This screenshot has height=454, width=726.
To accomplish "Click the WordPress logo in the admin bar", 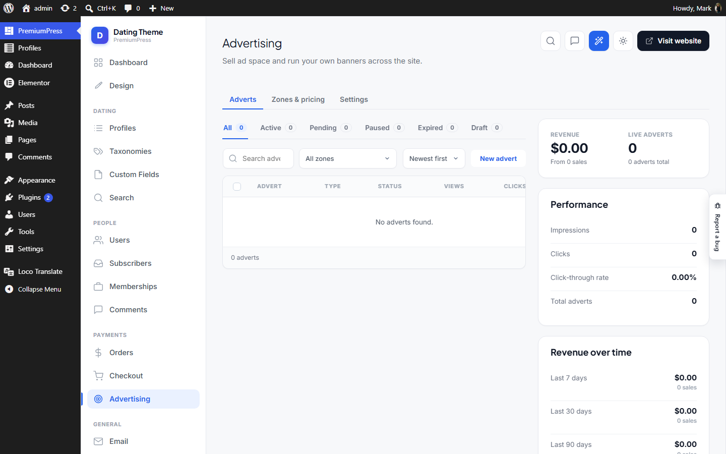I will tap(9, 8).
